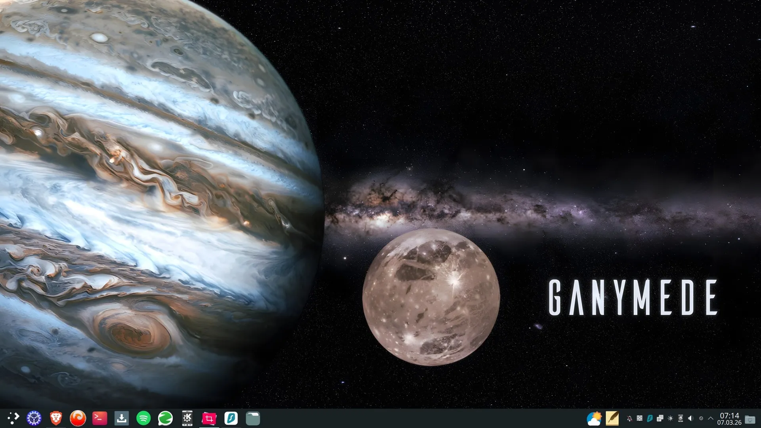The height and width of the screenshot is (428, 761).
Task: Open the brightness and color tray control
Action: point(670,418)
